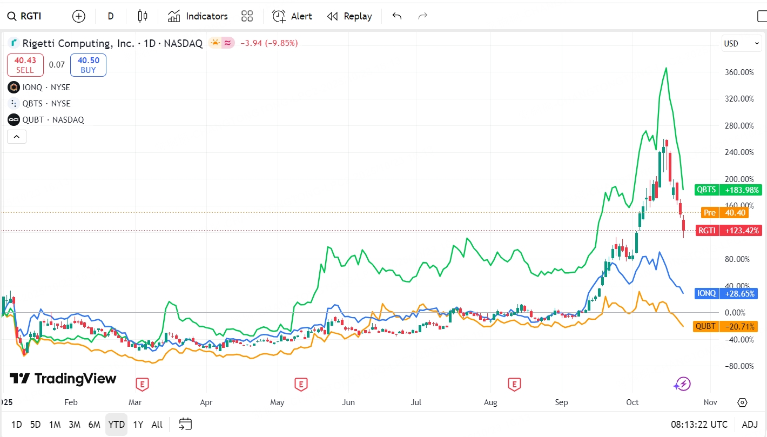Image resolution: width=767 pixels, height=437 pixels.
Task: Redo the chart action
Action: click(x=423, y=16)
